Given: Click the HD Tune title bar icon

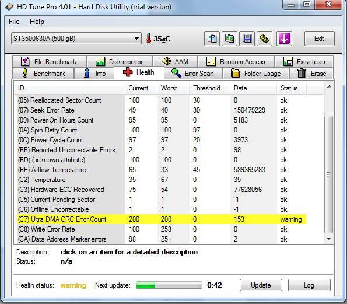Looking at the screenshot, I should point(9,7).
